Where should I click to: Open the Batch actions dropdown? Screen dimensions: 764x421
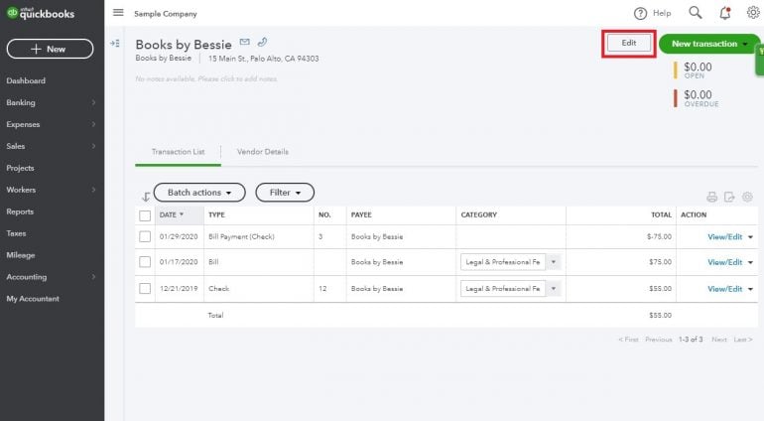(198, 193)
